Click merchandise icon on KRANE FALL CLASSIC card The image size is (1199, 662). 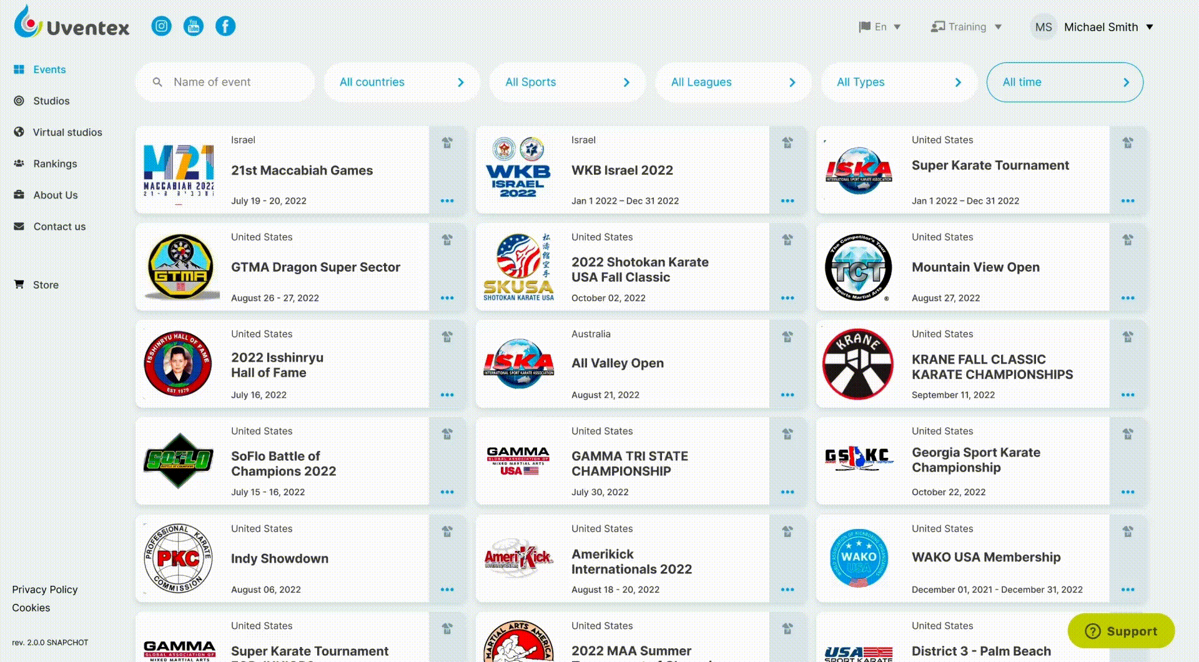pyautogui.click(x=1128, y=337)
